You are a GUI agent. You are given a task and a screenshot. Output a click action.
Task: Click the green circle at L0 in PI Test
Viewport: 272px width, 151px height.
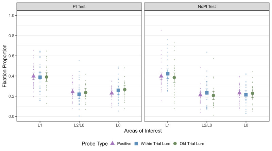coord(125,90)
